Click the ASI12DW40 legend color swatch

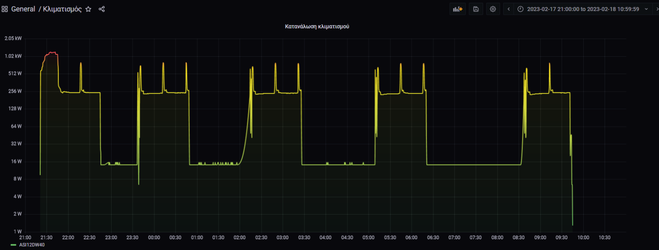13,245
